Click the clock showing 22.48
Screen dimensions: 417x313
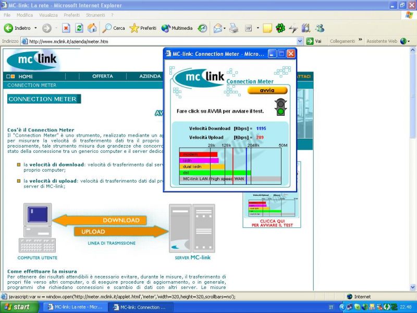406,307
